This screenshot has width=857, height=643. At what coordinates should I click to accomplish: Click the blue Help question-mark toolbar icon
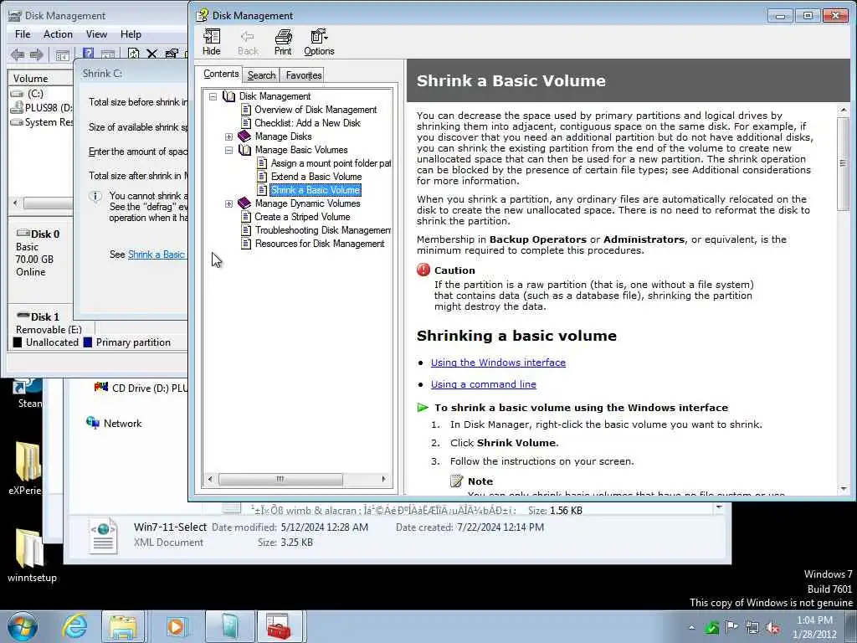point(87,53)
